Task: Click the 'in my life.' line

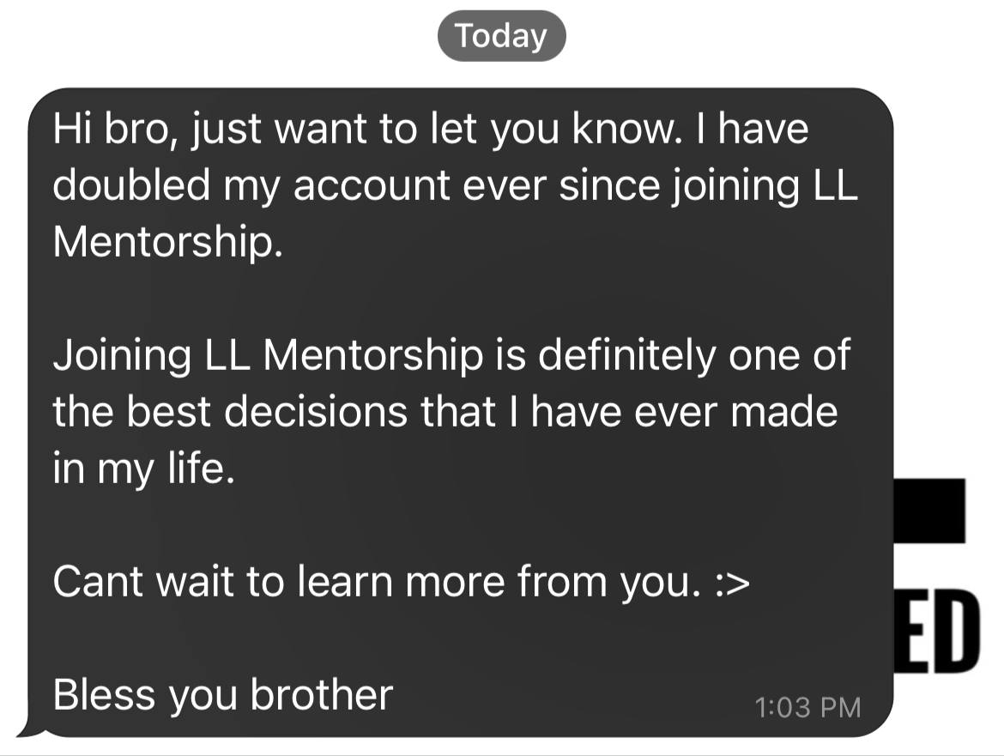Action: click(x=144, y=470)
